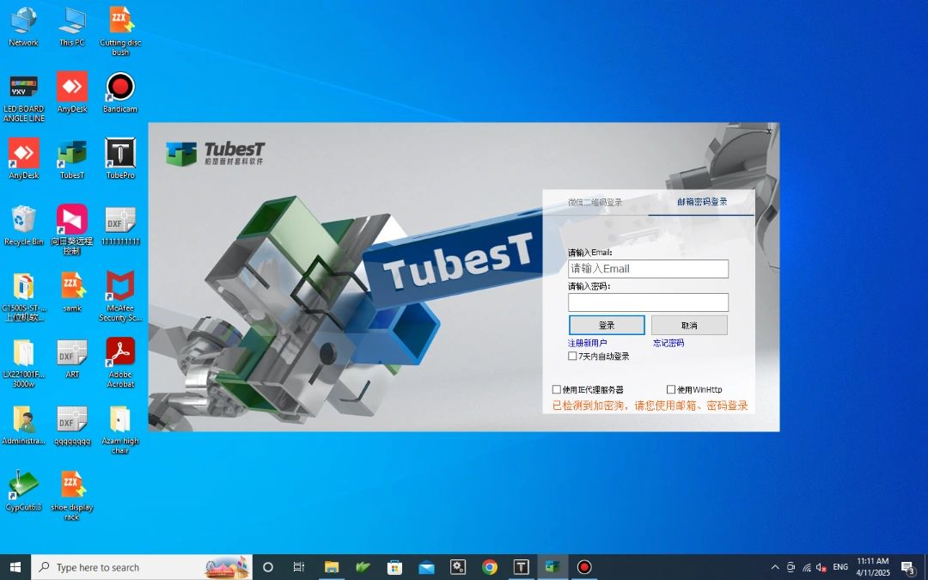Viewport: 928px width, 580px height.
Task: Open the Windows Start menu
Action: coord(15,568)
